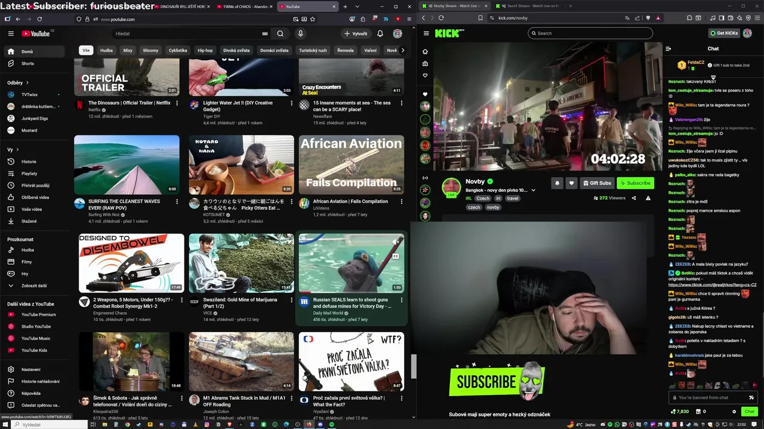764x429 pixels.
Task: Start YouTube voice search microphone
Action: click(300, 33)
